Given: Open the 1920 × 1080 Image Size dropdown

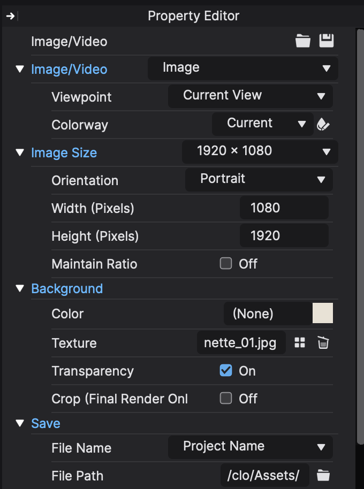Looking at the screenshot, I should (x=260, y=151).
